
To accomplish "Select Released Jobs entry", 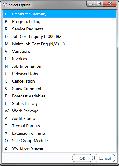I will (x=59, y=74).
